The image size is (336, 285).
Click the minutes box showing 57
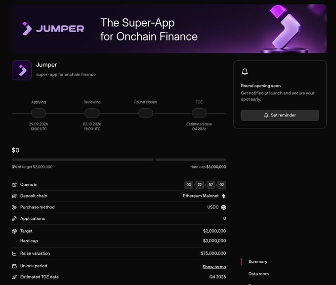click(x=210, y=185)
